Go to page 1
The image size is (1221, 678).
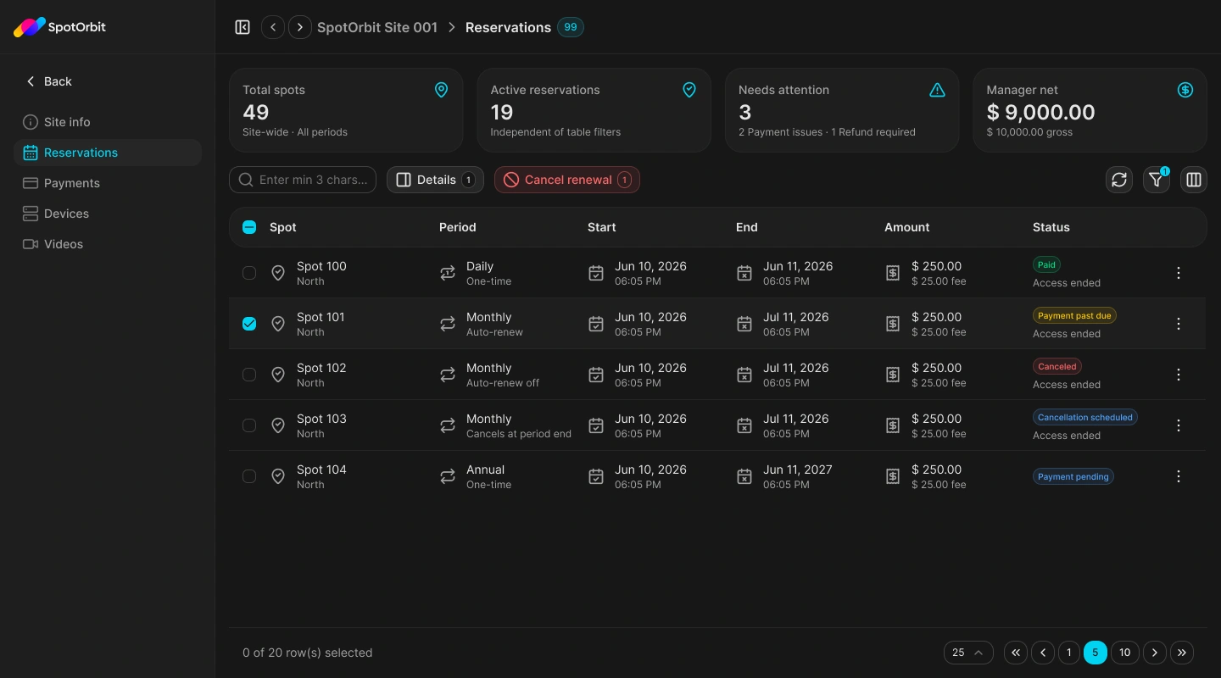click(x=1068, y=653)
